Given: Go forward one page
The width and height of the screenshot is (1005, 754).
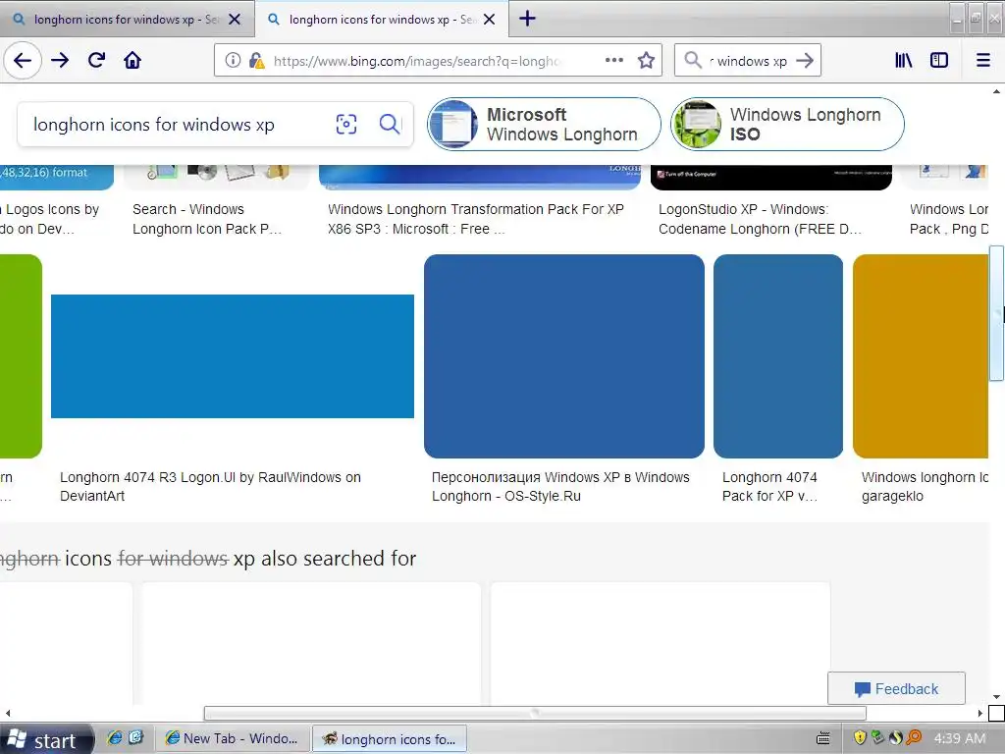Looking at the screenshot, I should (x=60, y=60).
